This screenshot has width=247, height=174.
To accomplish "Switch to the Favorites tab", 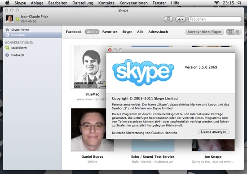I will tap(110, 32).
